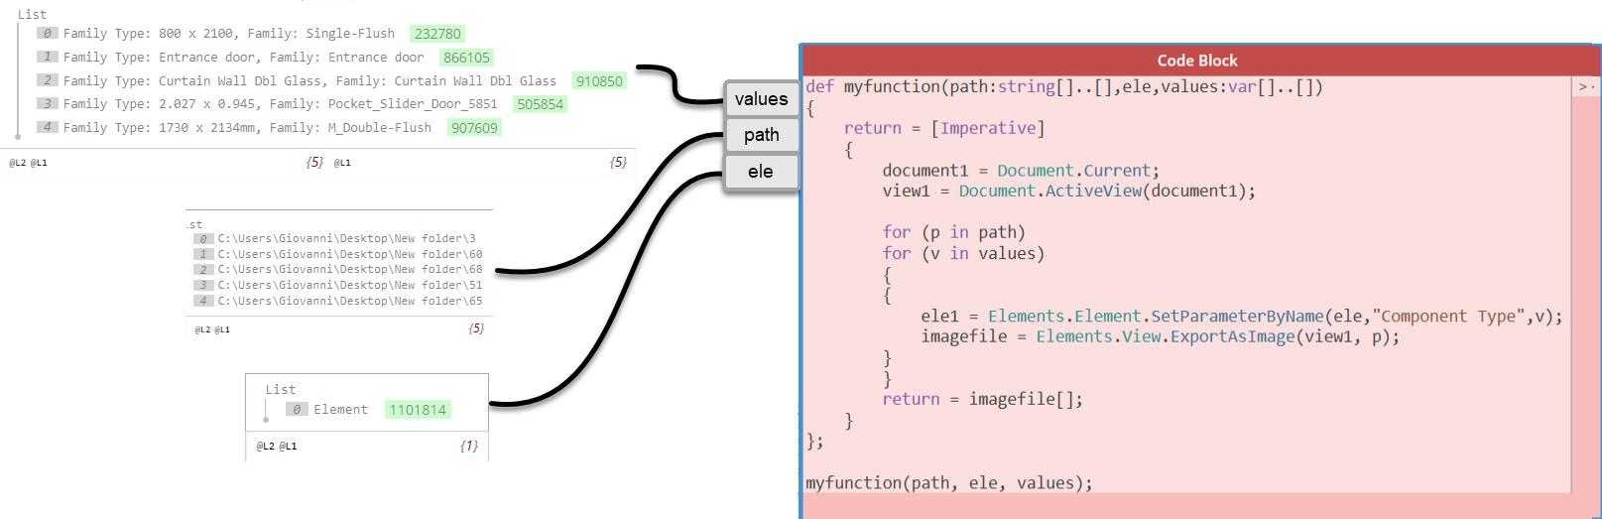Click the '{5}' item count under path list
This screenshot has height=519, width=1602.
tap(476, 328)
